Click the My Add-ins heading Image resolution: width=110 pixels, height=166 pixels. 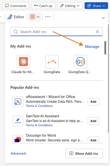(x=21, y=46)
